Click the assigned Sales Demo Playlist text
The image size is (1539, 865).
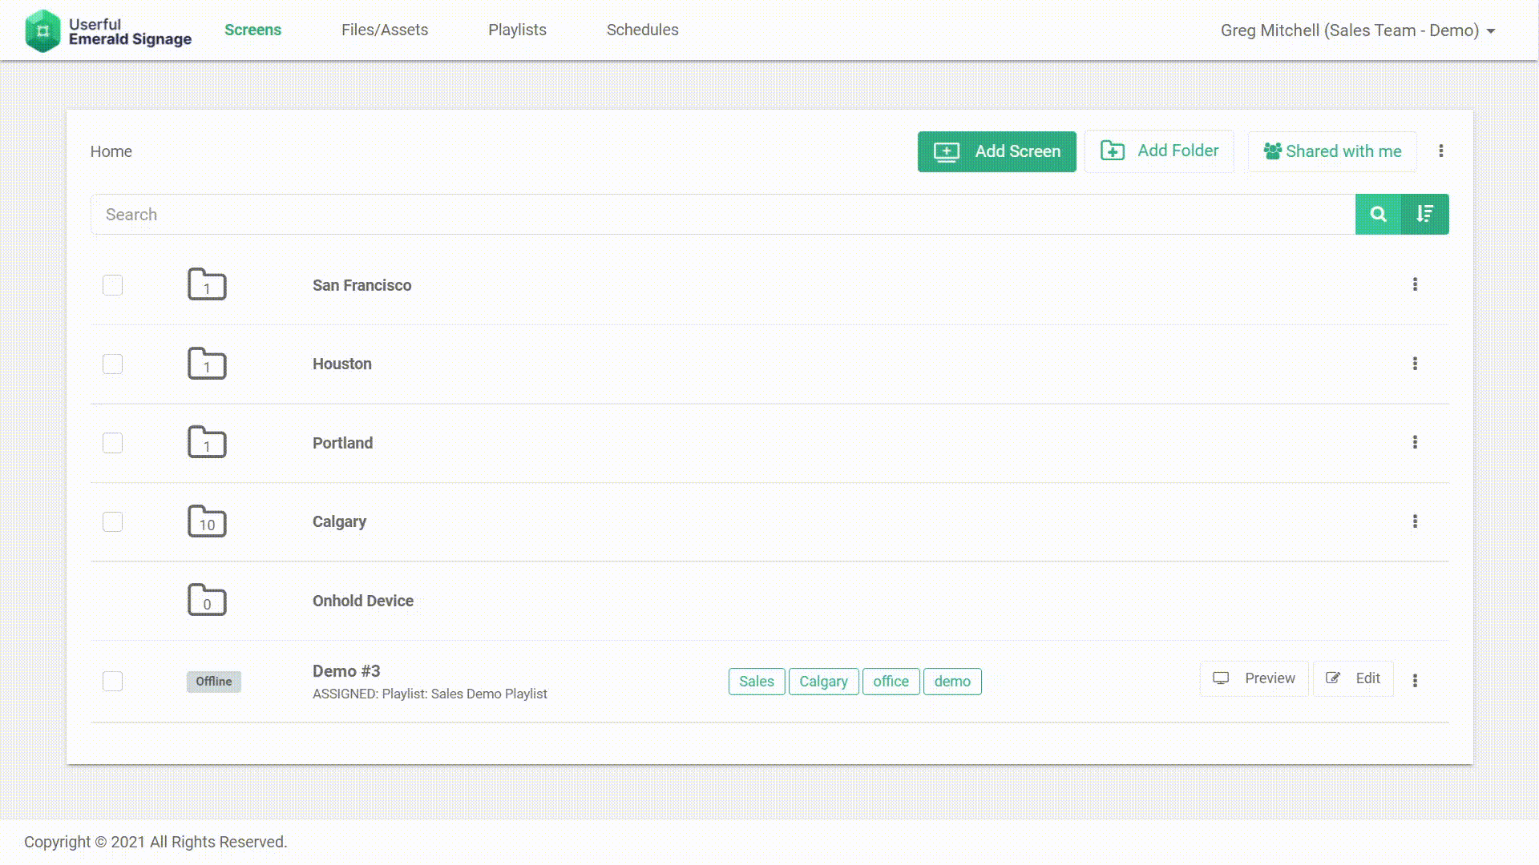(430, 694)
